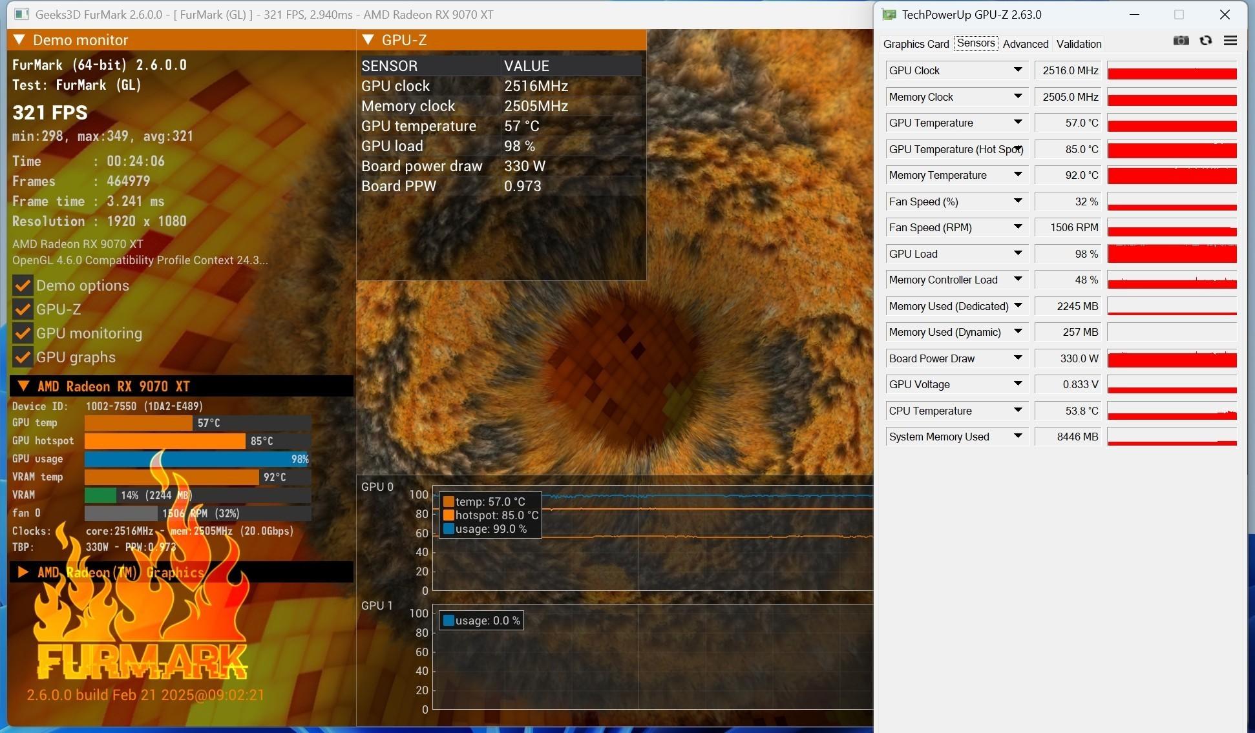Click the Memory Temperature value field
1255x733 pixels.
[1068, 175]
